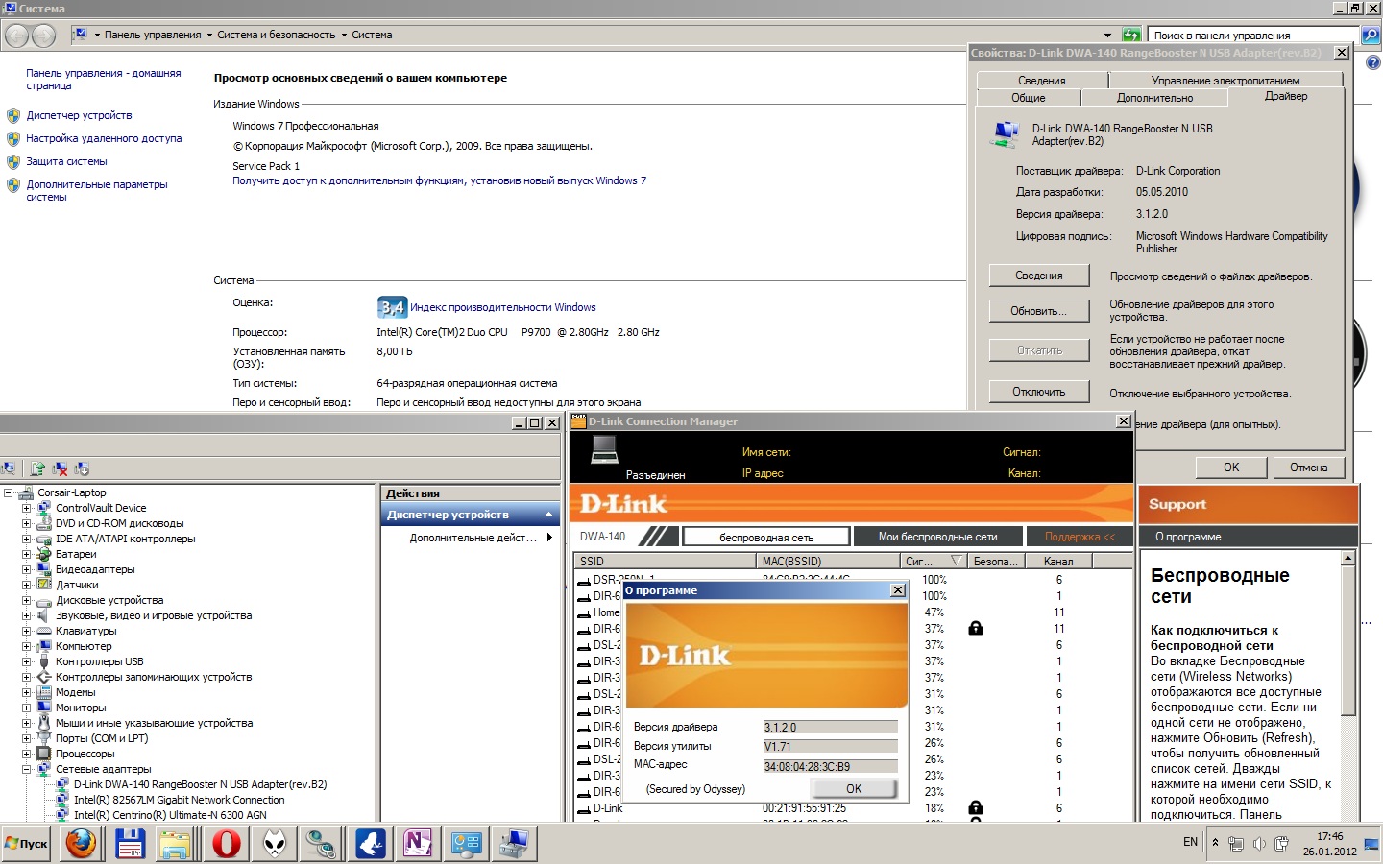Click the search magnifier icon in Control Panel

click(1371, 35)
